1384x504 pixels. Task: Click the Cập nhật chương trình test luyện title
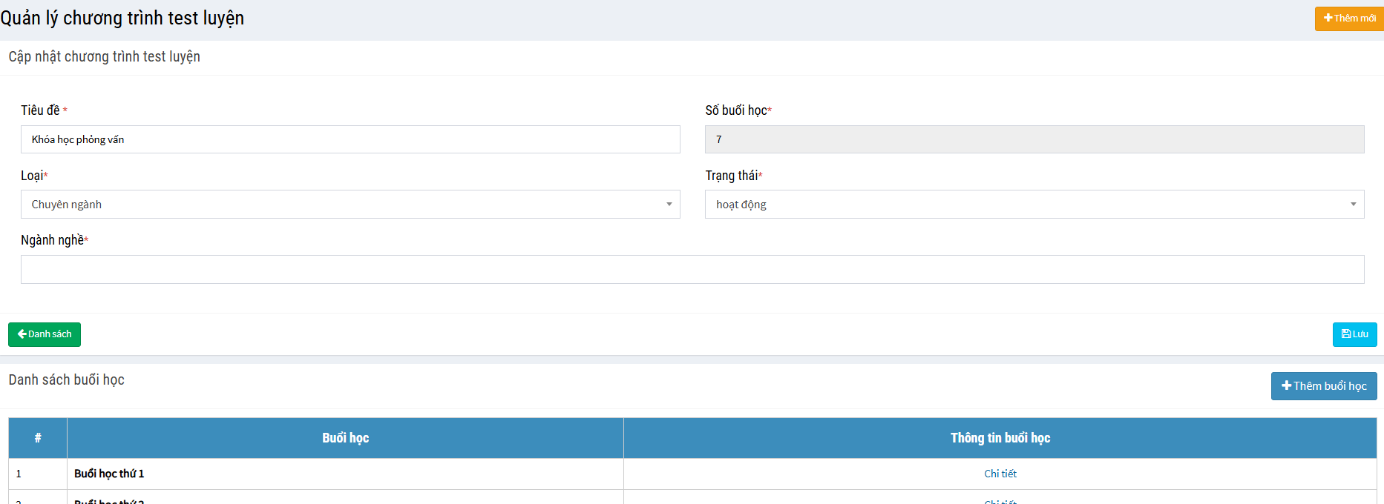[104, 57]
